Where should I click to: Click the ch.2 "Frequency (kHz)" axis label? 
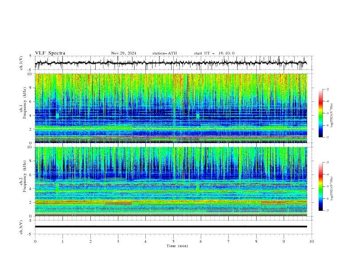point(25,176)
